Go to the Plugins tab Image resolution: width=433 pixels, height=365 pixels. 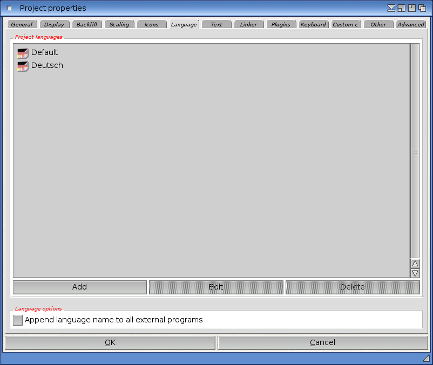[x=281, y=24]
